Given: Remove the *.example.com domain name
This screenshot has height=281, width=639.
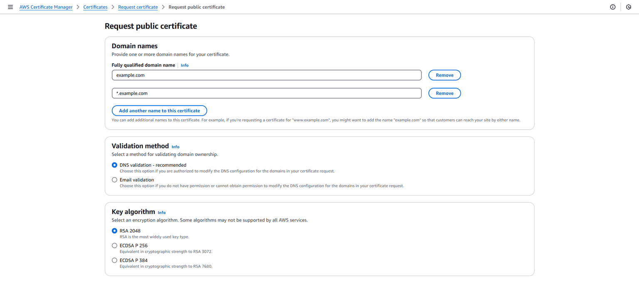Looking at the screenshot, I should pyautogui.click(x=444, y=93).
